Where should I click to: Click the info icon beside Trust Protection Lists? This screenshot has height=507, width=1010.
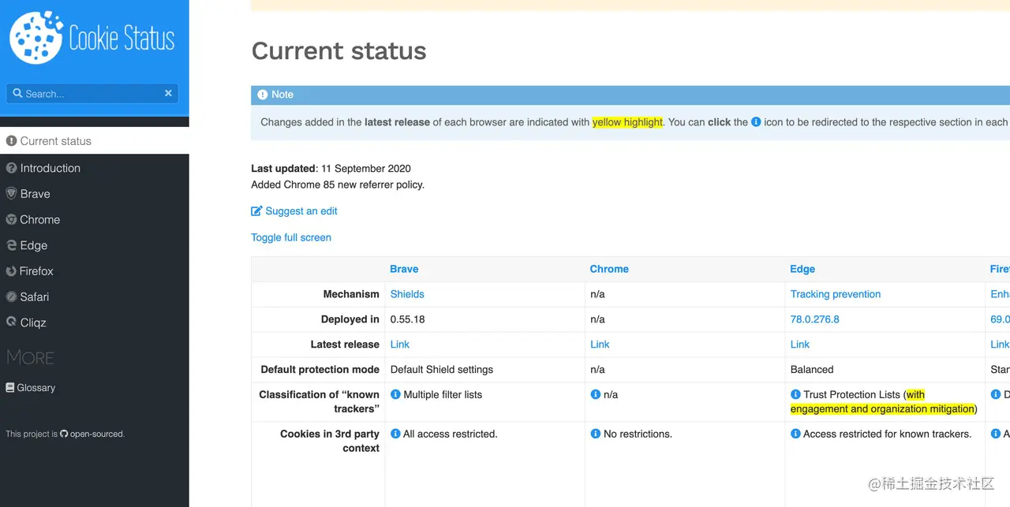point(795,394)
